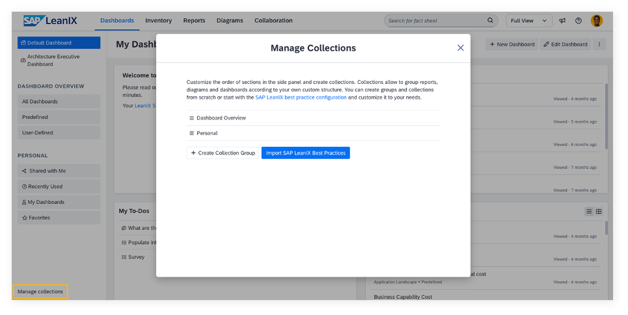
Task: Select Predefined in sidebar
Action: pos(59,117)
